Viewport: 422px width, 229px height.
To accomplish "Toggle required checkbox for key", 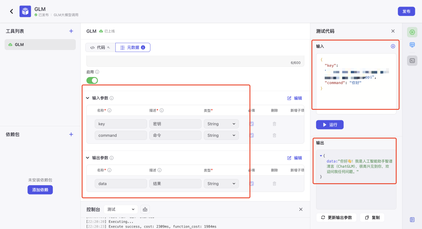I will 251,124.
